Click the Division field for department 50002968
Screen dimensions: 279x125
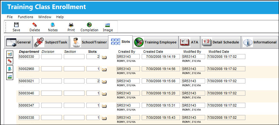[x=52, y=69]
